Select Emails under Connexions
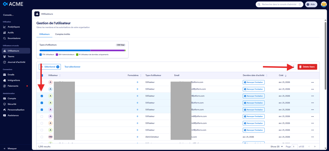 [x=12, y=74]
